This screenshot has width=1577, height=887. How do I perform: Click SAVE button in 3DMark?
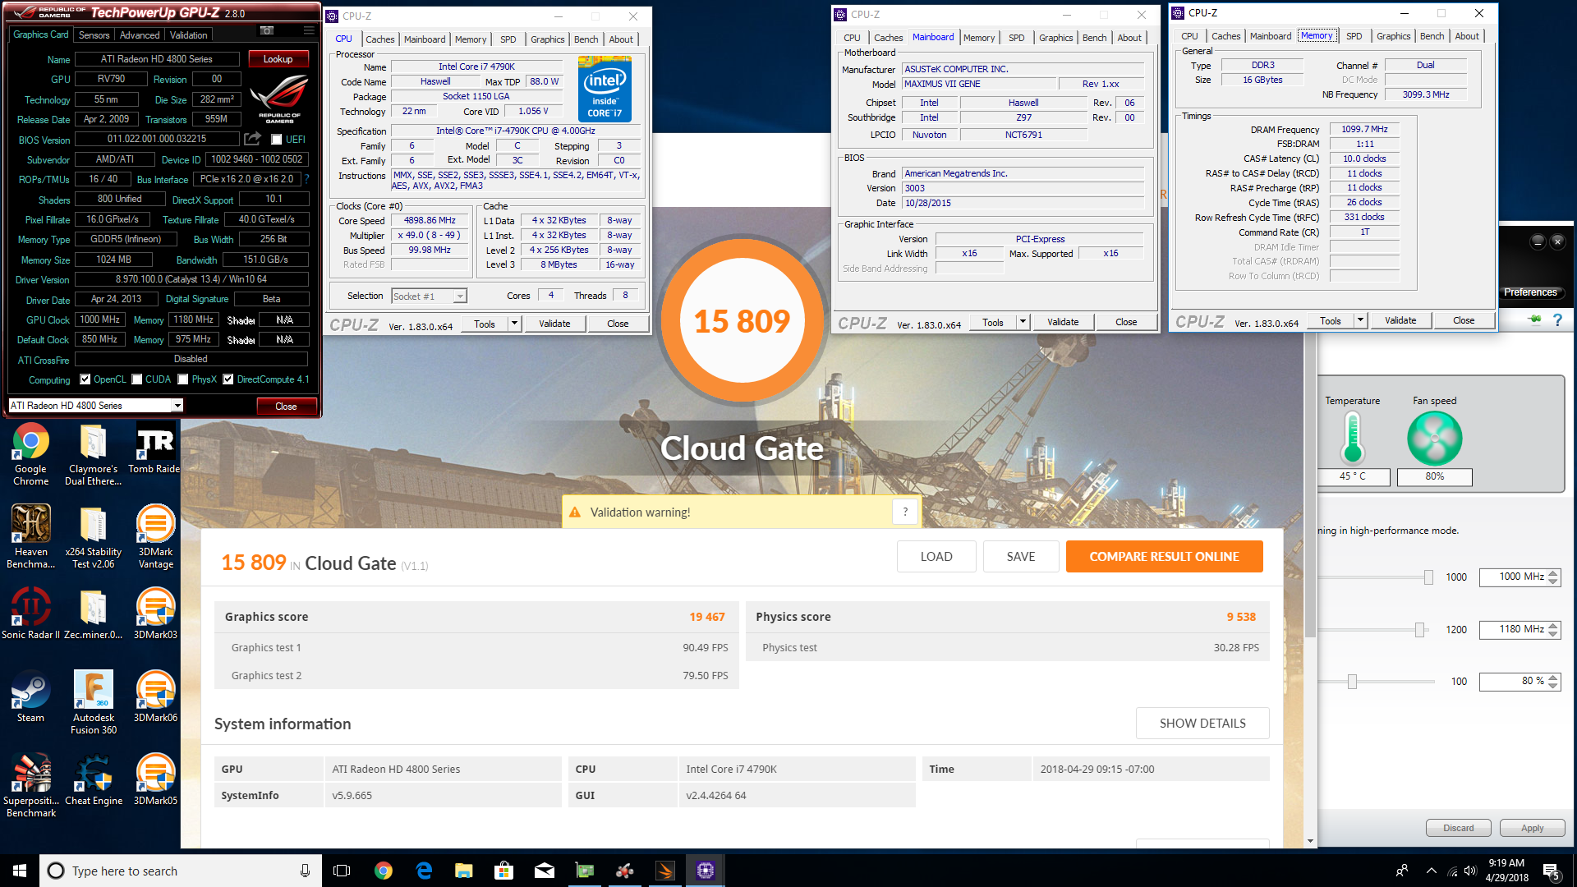click(1020, 556)
